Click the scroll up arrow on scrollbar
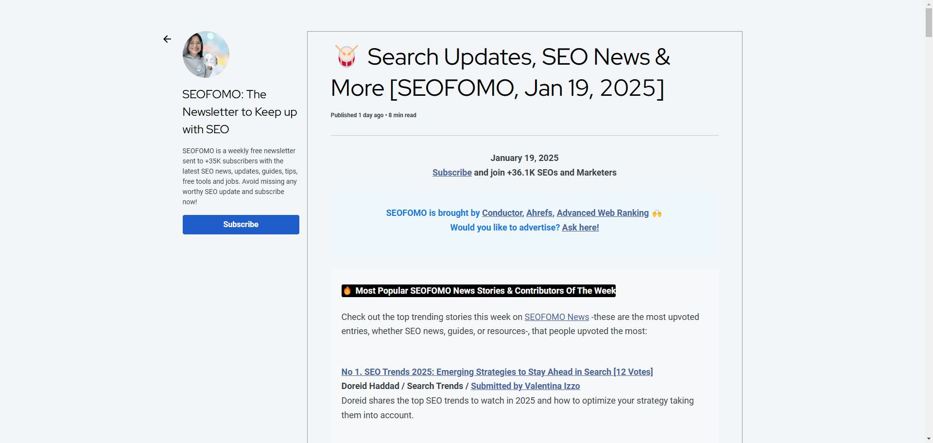Screen dimensions: 933x443 (929, 4)
